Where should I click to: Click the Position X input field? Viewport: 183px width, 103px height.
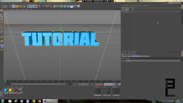click(x=98, y=89)
